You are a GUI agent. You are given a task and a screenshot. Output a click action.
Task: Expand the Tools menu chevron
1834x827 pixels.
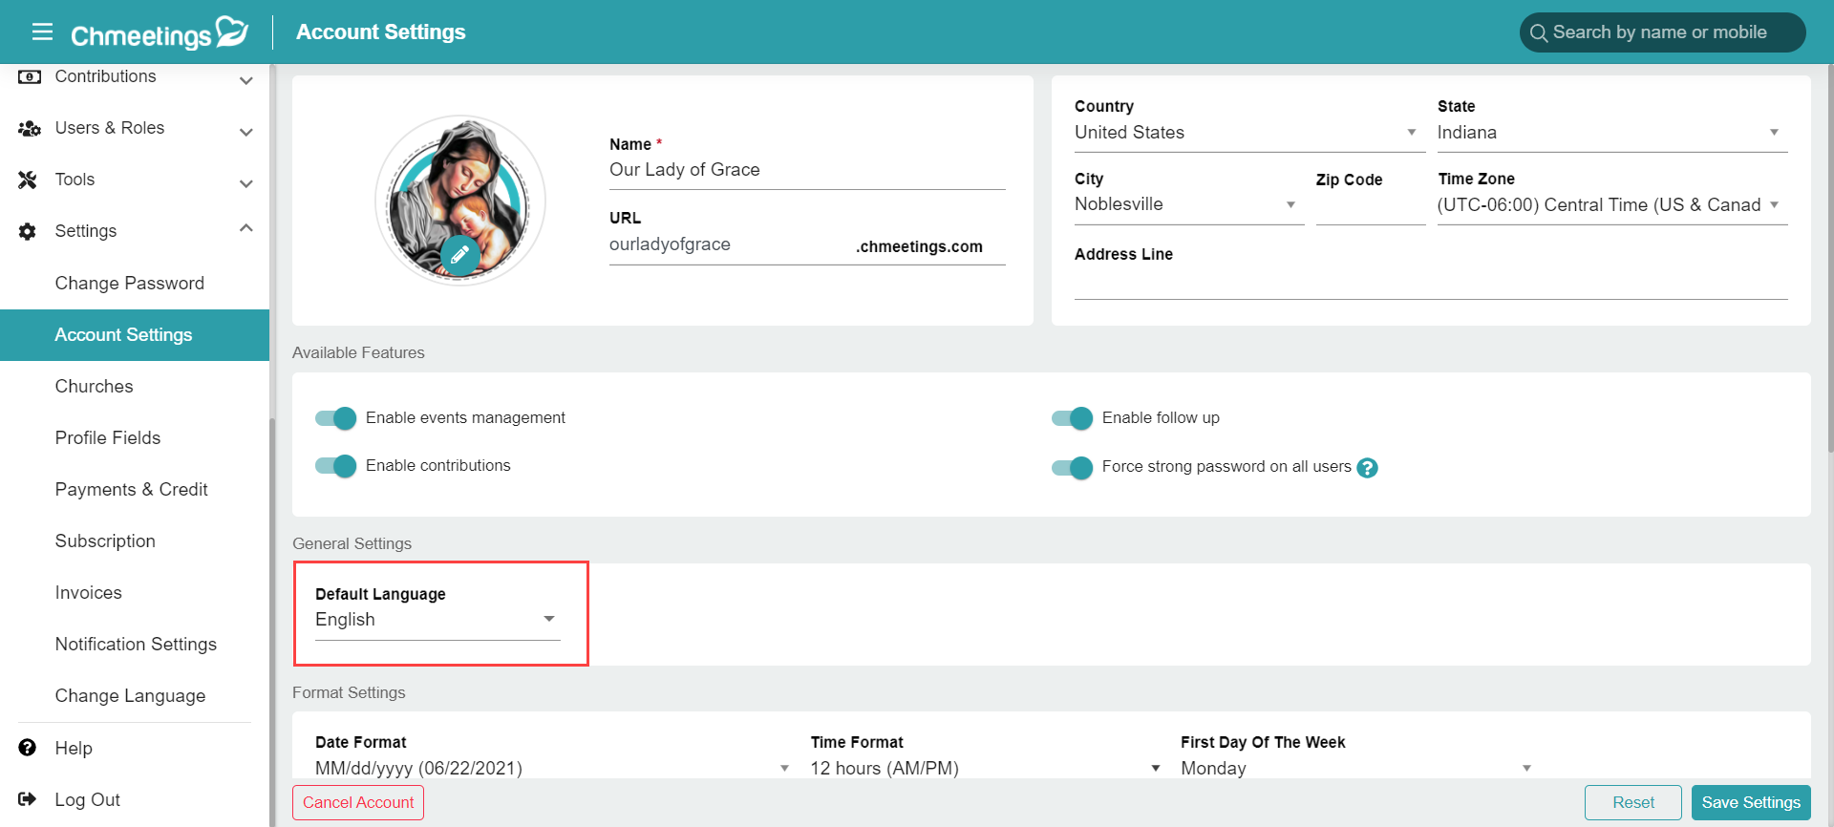(x=246, y=183)
